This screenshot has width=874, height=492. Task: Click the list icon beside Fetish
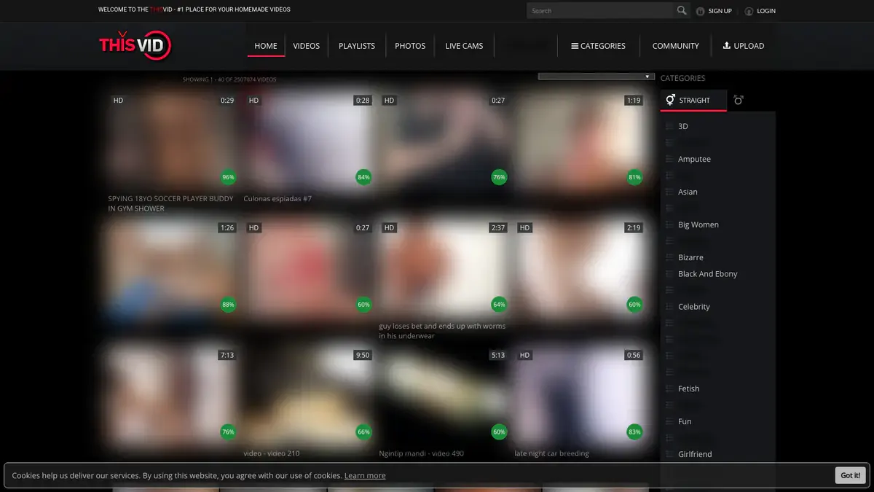[669, 388]
